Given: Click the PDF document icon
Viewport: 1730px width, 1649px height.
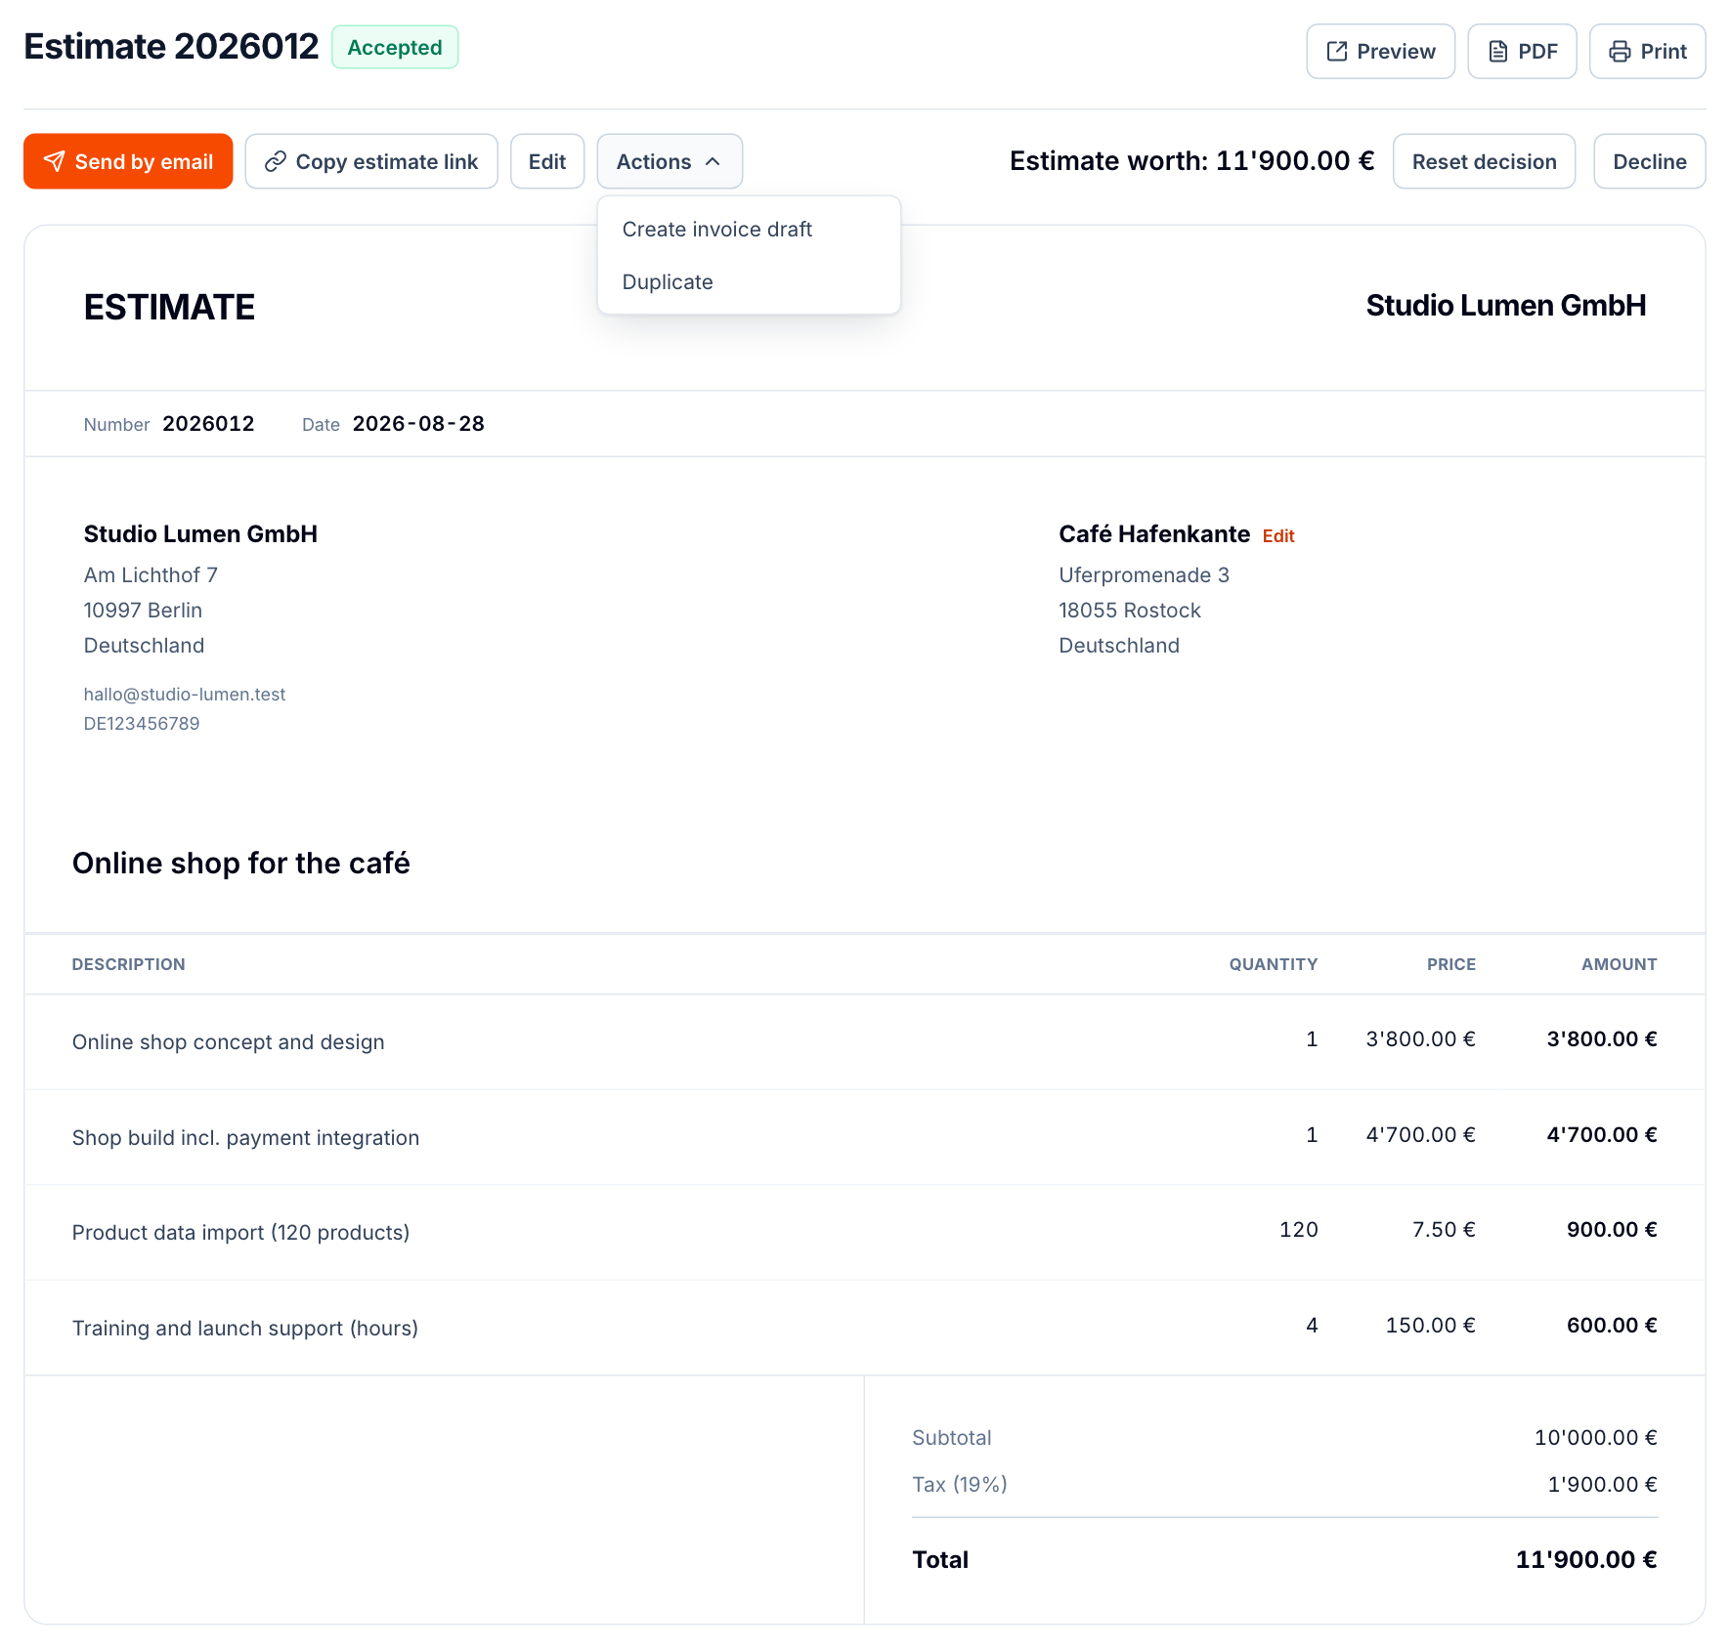Looking at the screenshot, I should 1497,52.
